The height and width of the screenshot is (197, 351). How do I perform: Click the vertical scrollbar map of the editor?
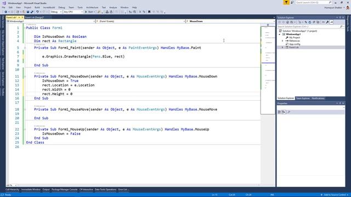coord(268,71)
